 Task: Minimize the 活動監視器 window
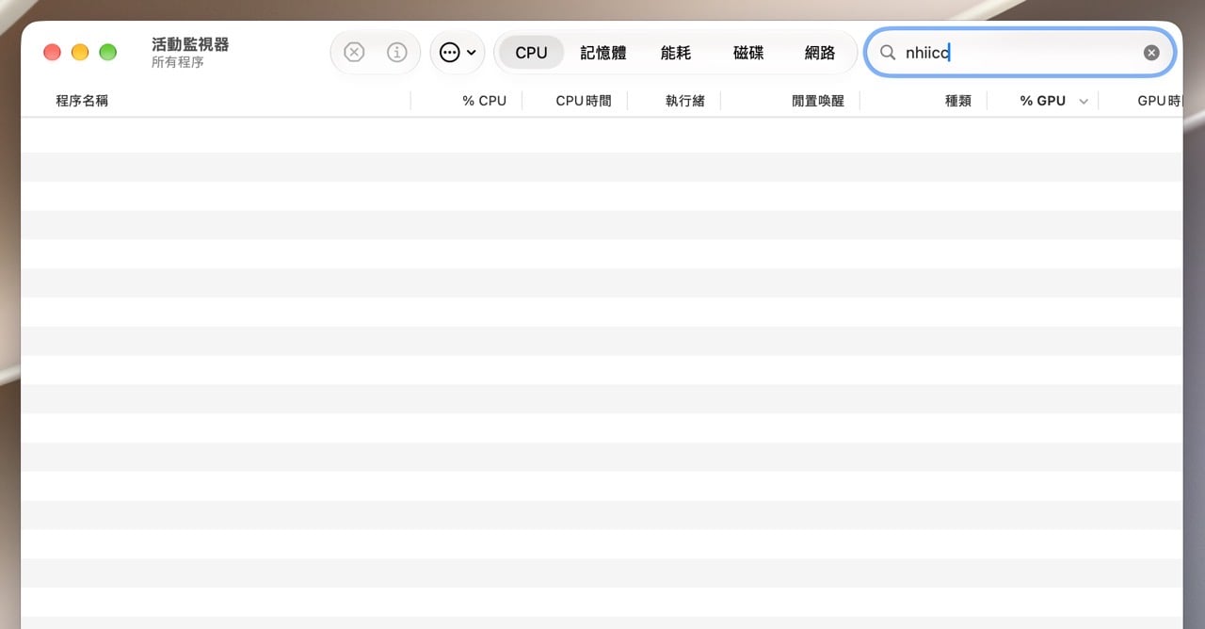pyautogui.click(x=80, y=53)
